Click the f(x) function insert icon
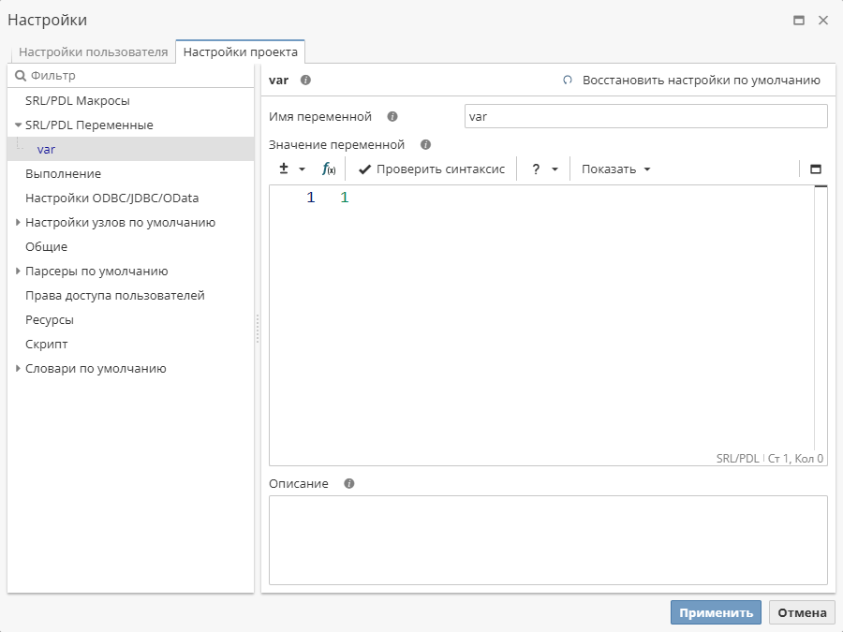 click(329, 169)
